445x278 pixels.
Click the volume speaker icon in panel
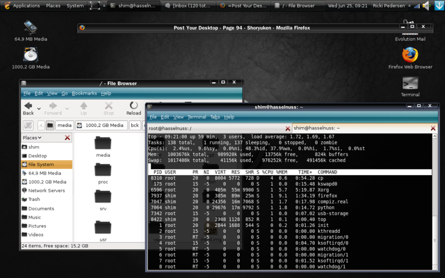[426, 6]
